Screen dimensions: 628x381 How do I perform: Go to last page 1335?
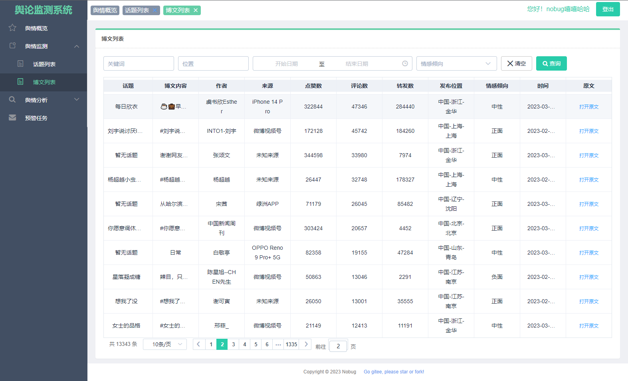(291, 344)
